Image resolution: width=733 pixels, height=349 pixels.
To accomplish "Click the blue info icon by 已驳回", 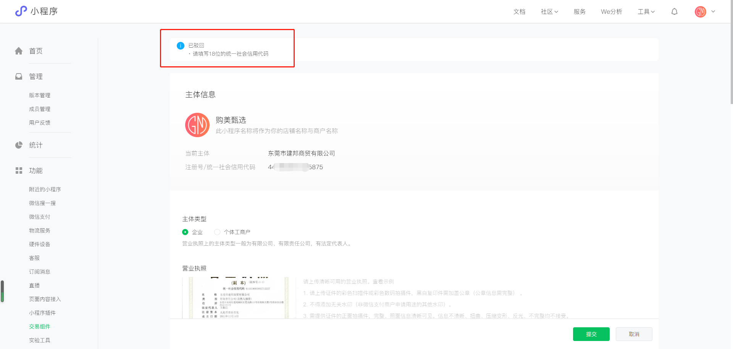I will 181,46.
